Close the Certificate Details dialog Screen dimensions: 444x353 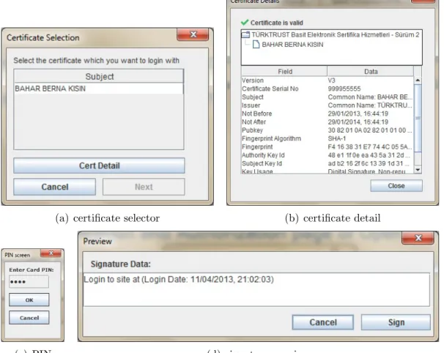tap(396, 186)
